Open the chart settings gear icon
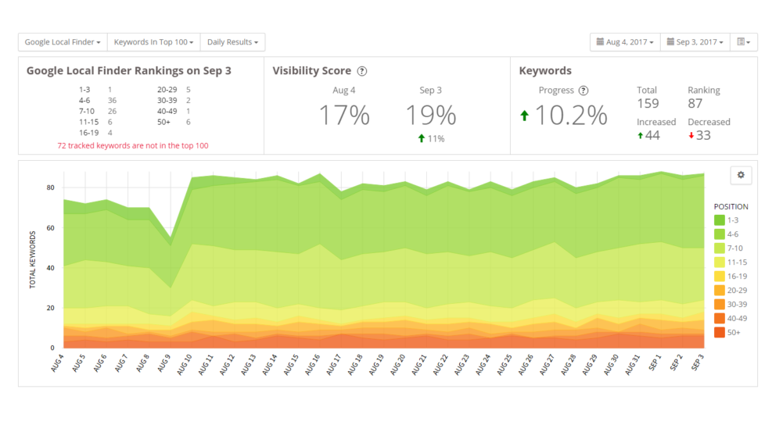The height and width of the screenshot is (432, 772). coord(741,176)
